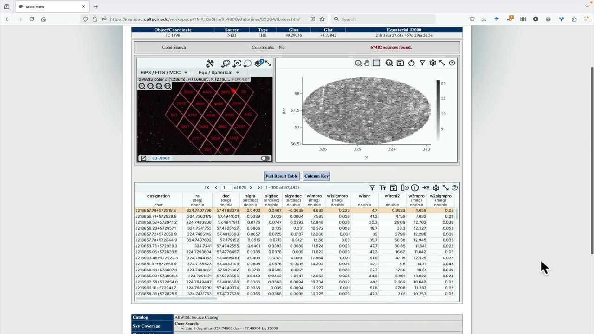This screenshot has height=334, width=594.
Task: Click the Column Key button
Action: pos(316,176)
